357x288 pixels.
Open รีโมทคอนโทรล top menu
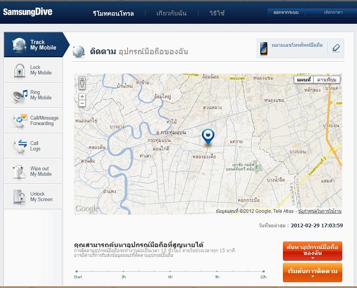[x=113, y=13]
